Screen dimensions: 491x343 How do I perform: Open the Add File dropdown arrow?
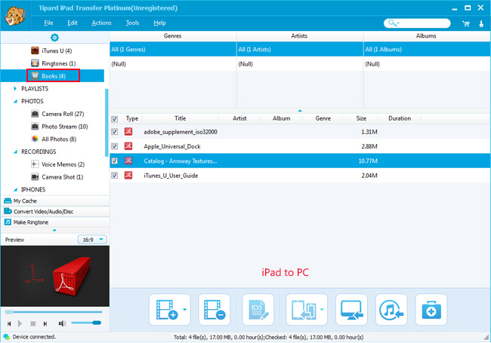[185, 310]
